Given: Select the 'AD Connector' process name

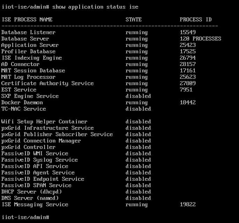Looking at the screenshot, I should coord(21,64).
